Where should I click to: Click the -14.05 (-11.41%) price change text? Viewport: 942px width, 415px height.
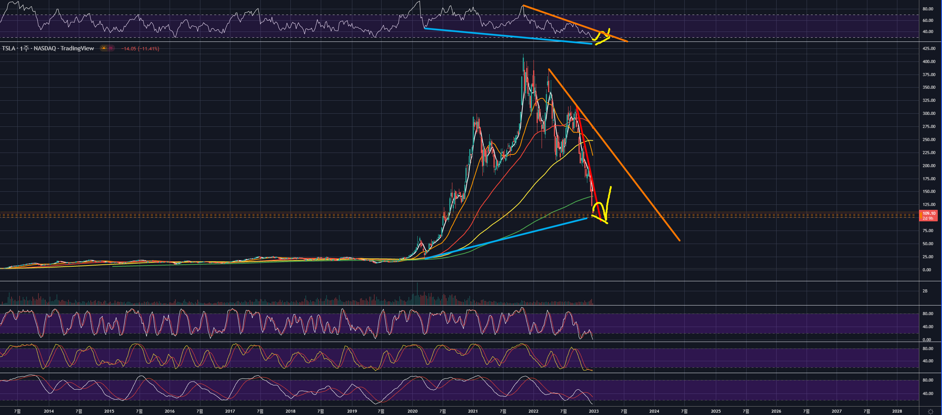[x=140, y=49]
